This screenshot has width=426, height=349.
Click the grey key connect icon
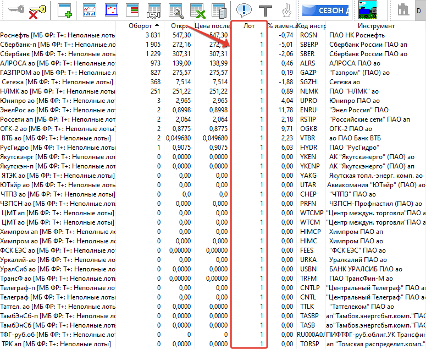(x=12, y=9)
